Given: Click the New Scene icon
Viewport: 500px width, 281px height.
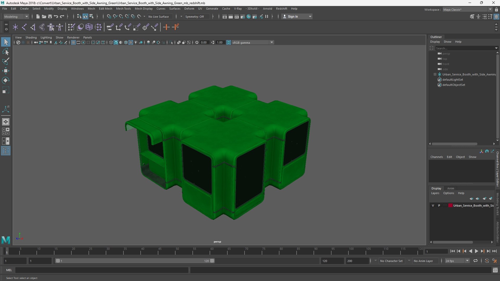Looking at the screenshot, I should (x=38, y=16).
